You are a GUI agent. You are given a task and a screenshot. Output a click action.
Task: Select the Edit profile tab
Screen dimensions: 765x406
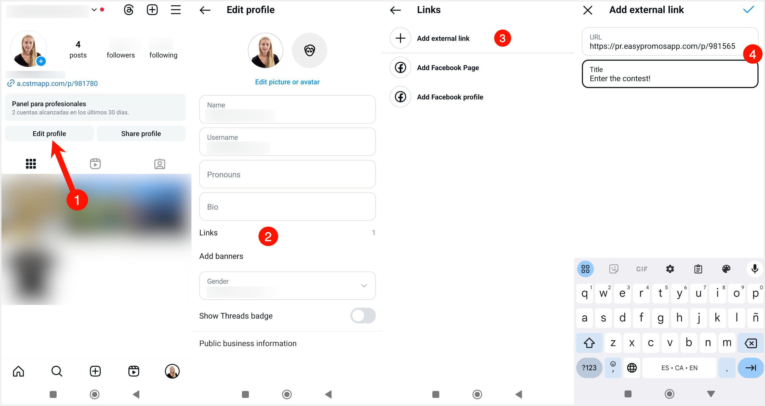(49, 134)
